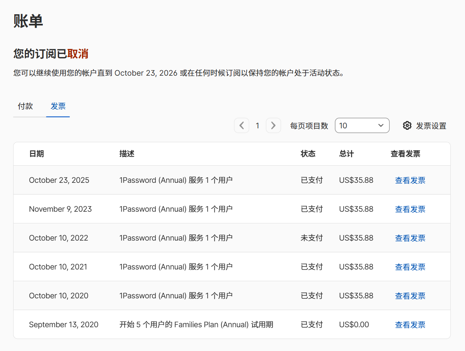Viewport: 465px width, 351px height.
Task: Open 发票设置 via its gear icon
Action: pos(407,126)
